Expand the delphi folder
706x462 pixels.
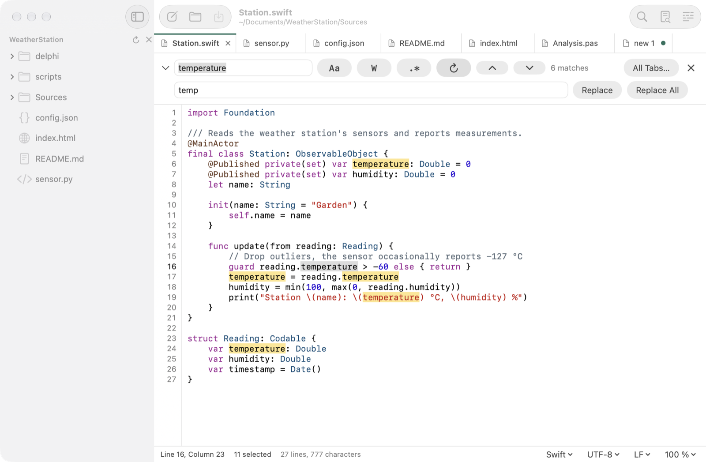(12, 56)
